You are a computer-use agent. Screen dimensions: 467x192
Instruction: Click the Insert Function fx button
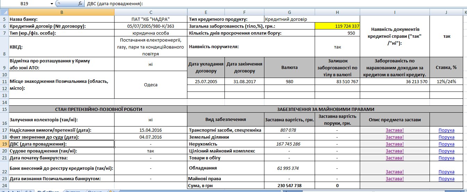pos(80,3)
